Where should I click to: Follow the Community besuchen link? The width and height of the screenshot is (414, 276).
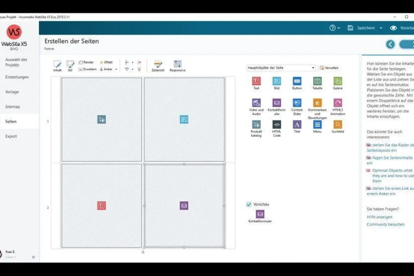385,224
